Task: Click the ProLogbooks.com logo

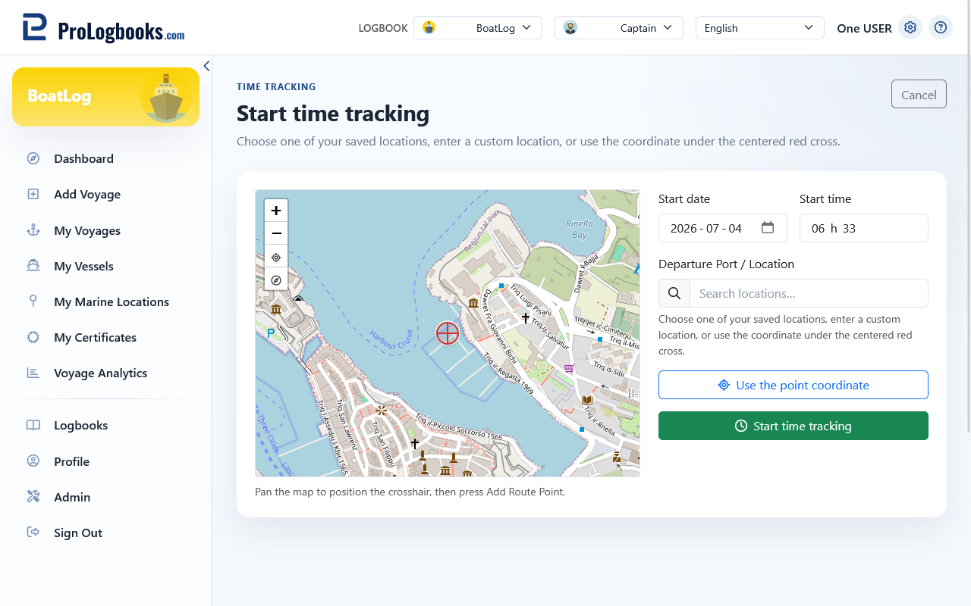Action: tap(103, 27)
